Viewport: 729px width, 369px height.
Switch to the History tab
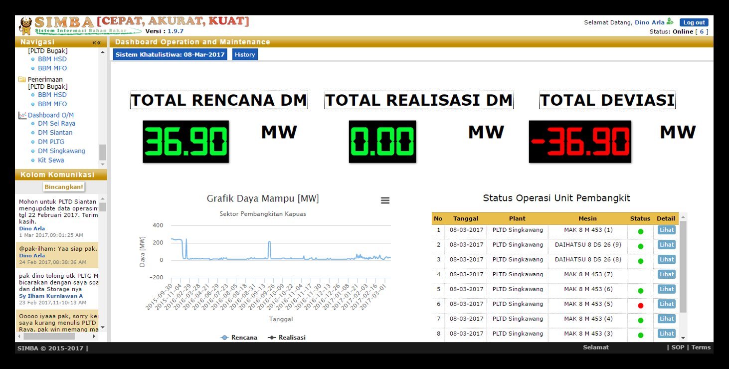[x=245, y=54]
